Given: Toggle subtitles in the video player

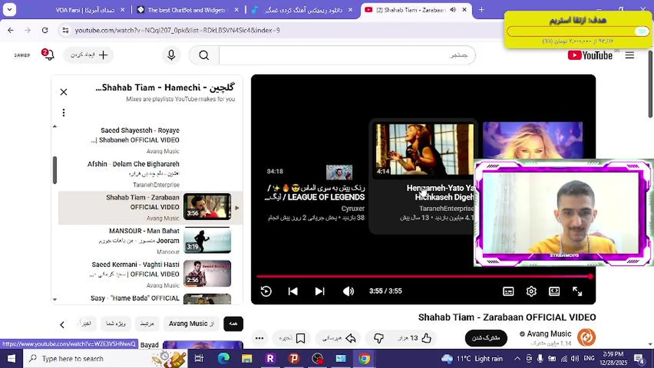Looking at the screenshot, I should tap(508, 291).
